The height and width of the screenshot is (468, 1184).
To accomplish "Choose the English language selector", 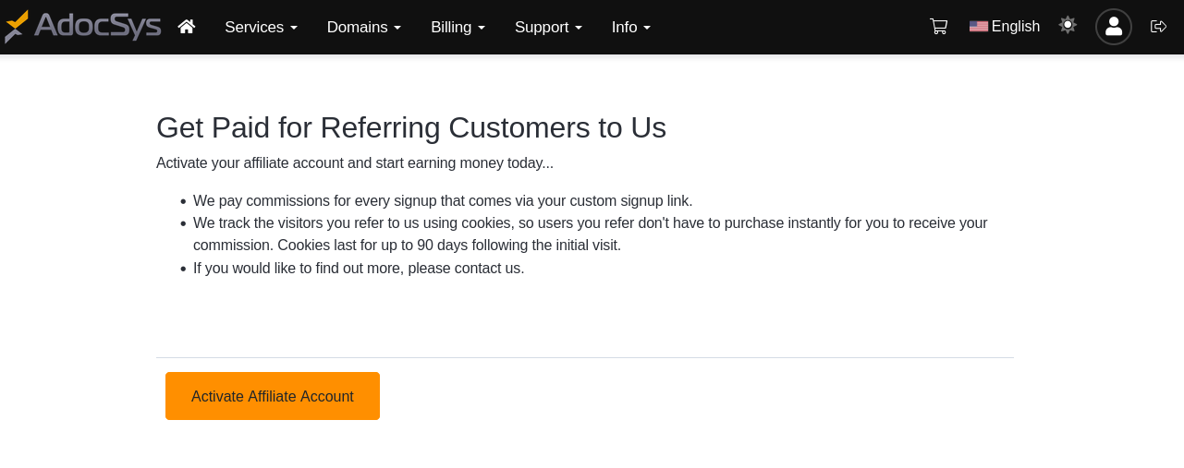I will (1015, 27).
